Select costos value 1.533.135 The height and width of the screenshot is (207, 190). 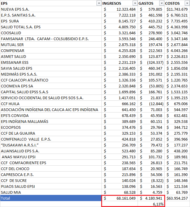click(177, 92)
